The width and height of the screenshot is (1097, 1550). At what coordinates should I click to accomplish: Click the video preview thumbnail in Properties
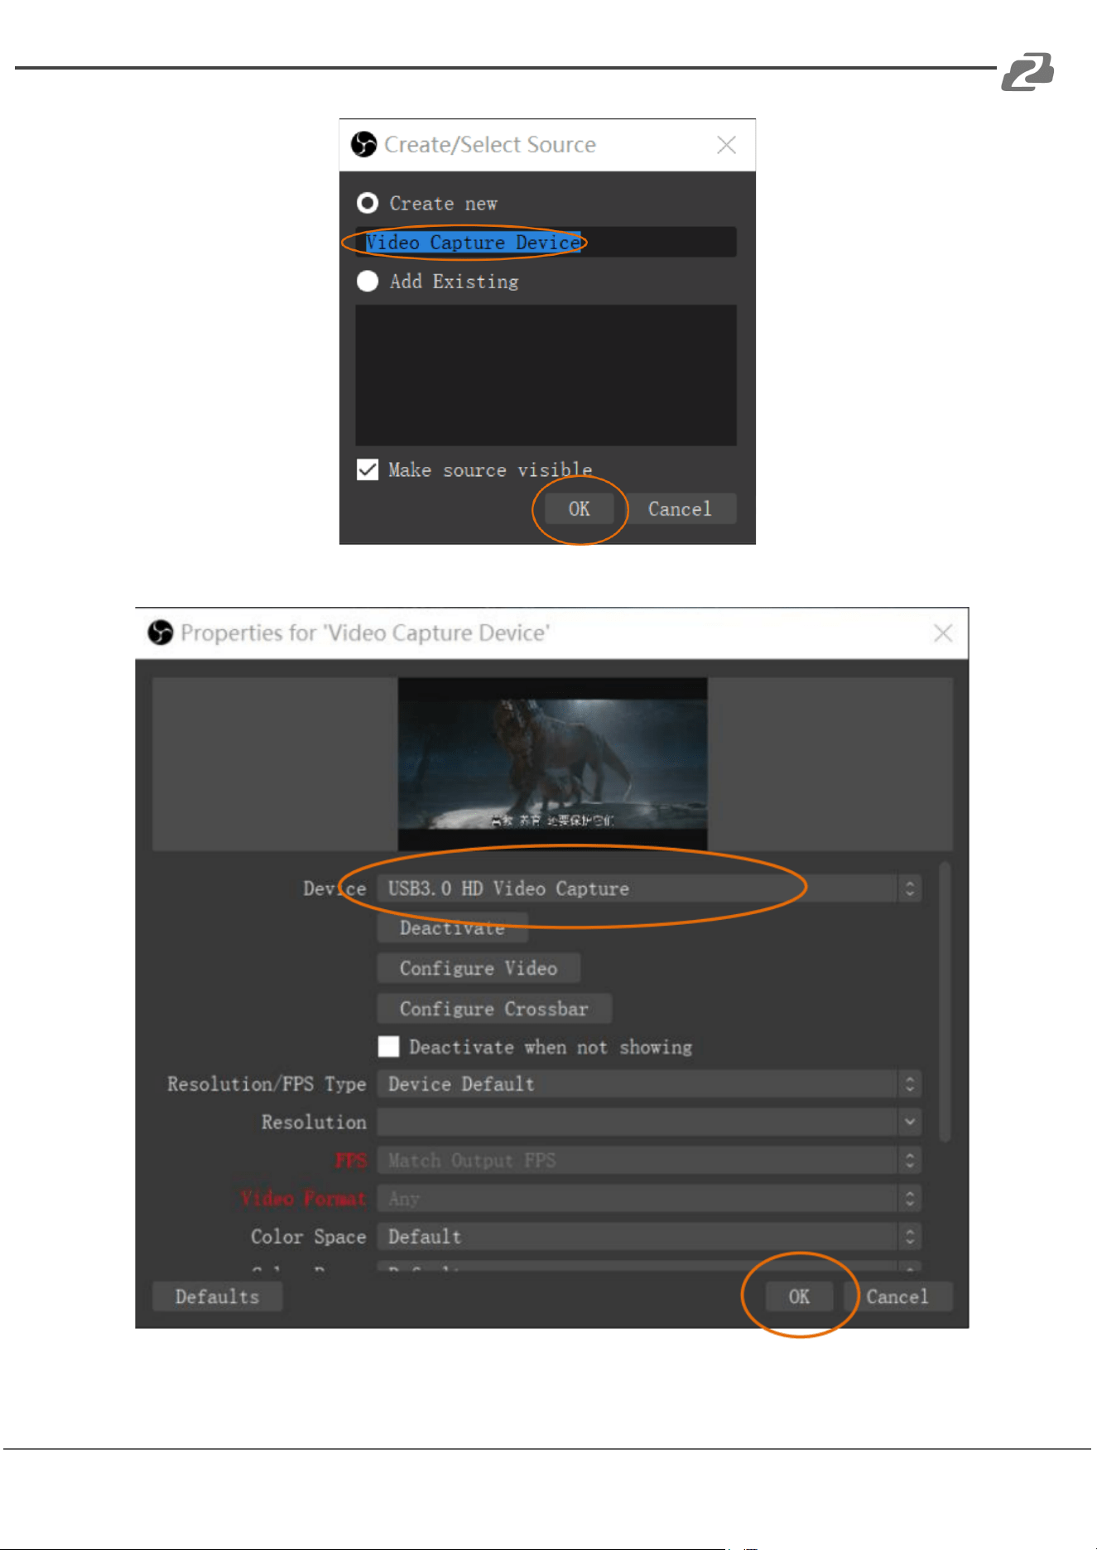552,763
